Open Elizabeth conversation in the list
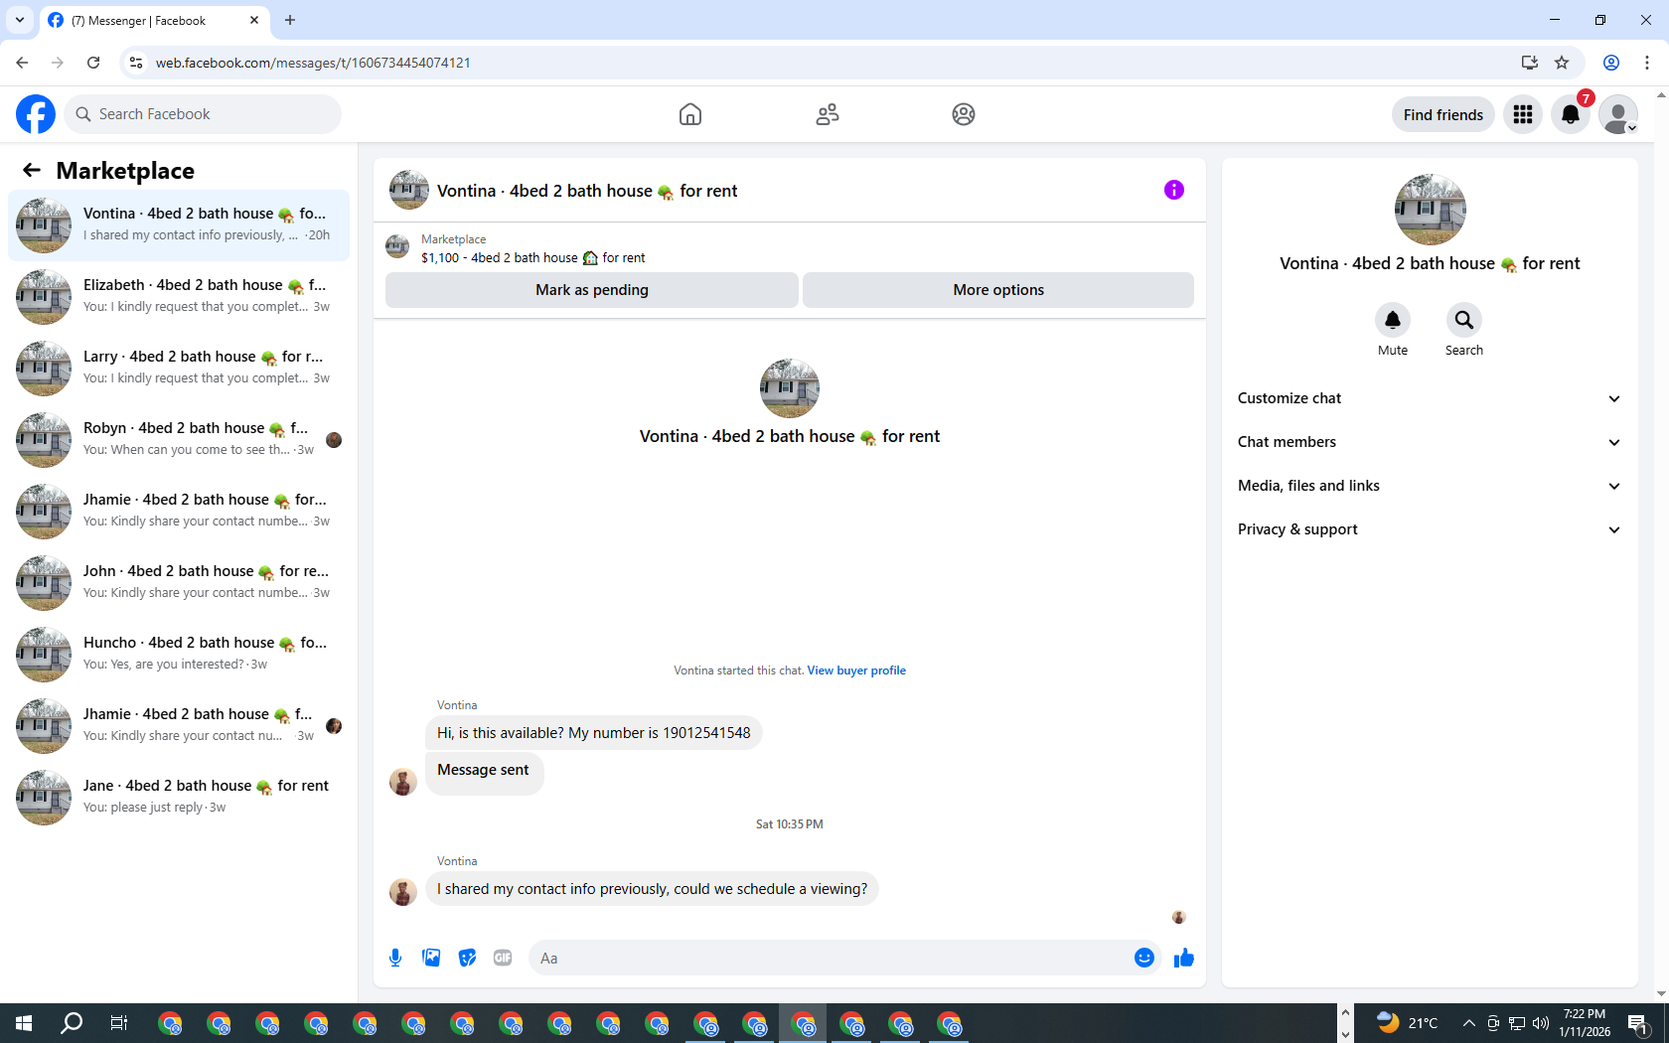Viewport: 1669px width, 1043px height. [x=179, y=297]
